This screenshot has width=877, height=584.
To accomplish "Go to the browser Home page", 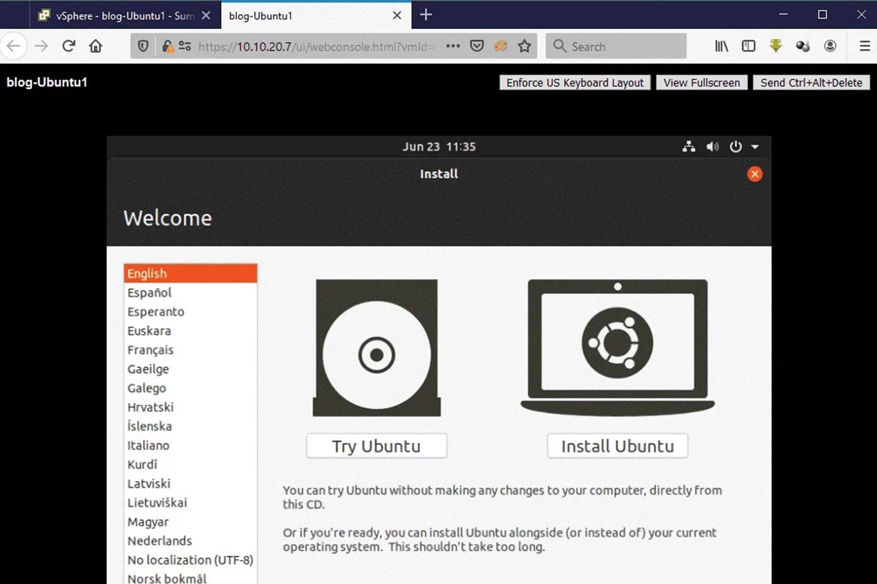I will point(95,46).
